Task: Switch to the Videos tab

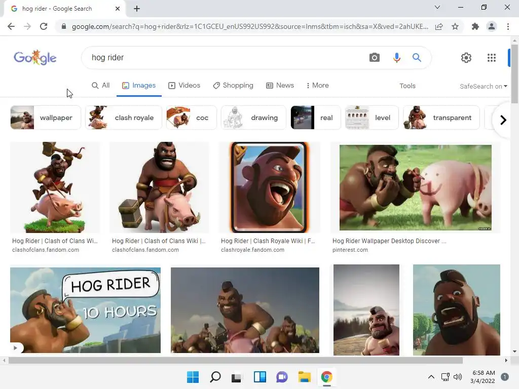Action: coord(184,85)
